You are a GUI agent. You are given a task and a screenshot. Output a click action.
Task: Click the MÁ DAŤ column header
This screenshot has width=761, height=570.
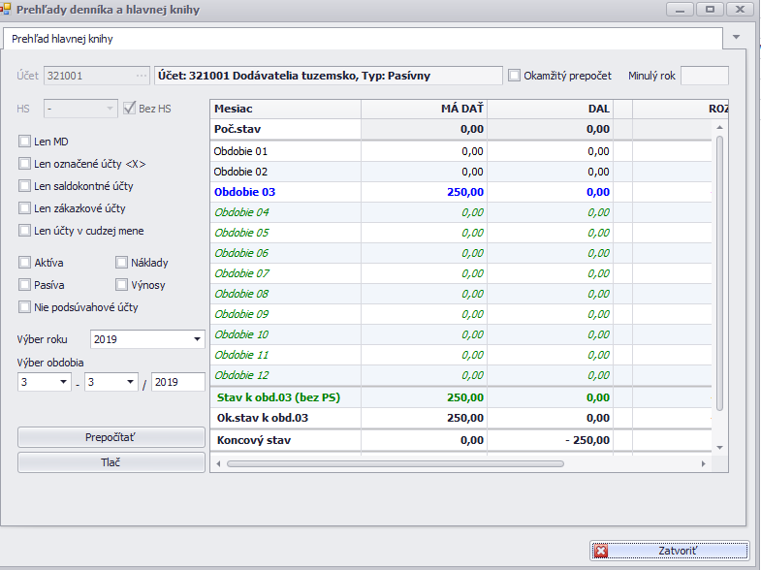pos(424,109)
